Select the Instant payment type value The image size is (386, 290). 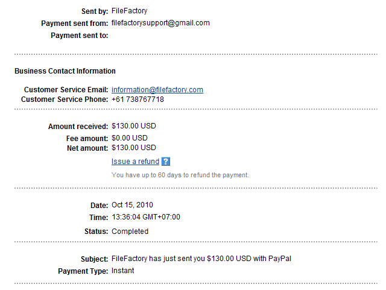point(123,271)
